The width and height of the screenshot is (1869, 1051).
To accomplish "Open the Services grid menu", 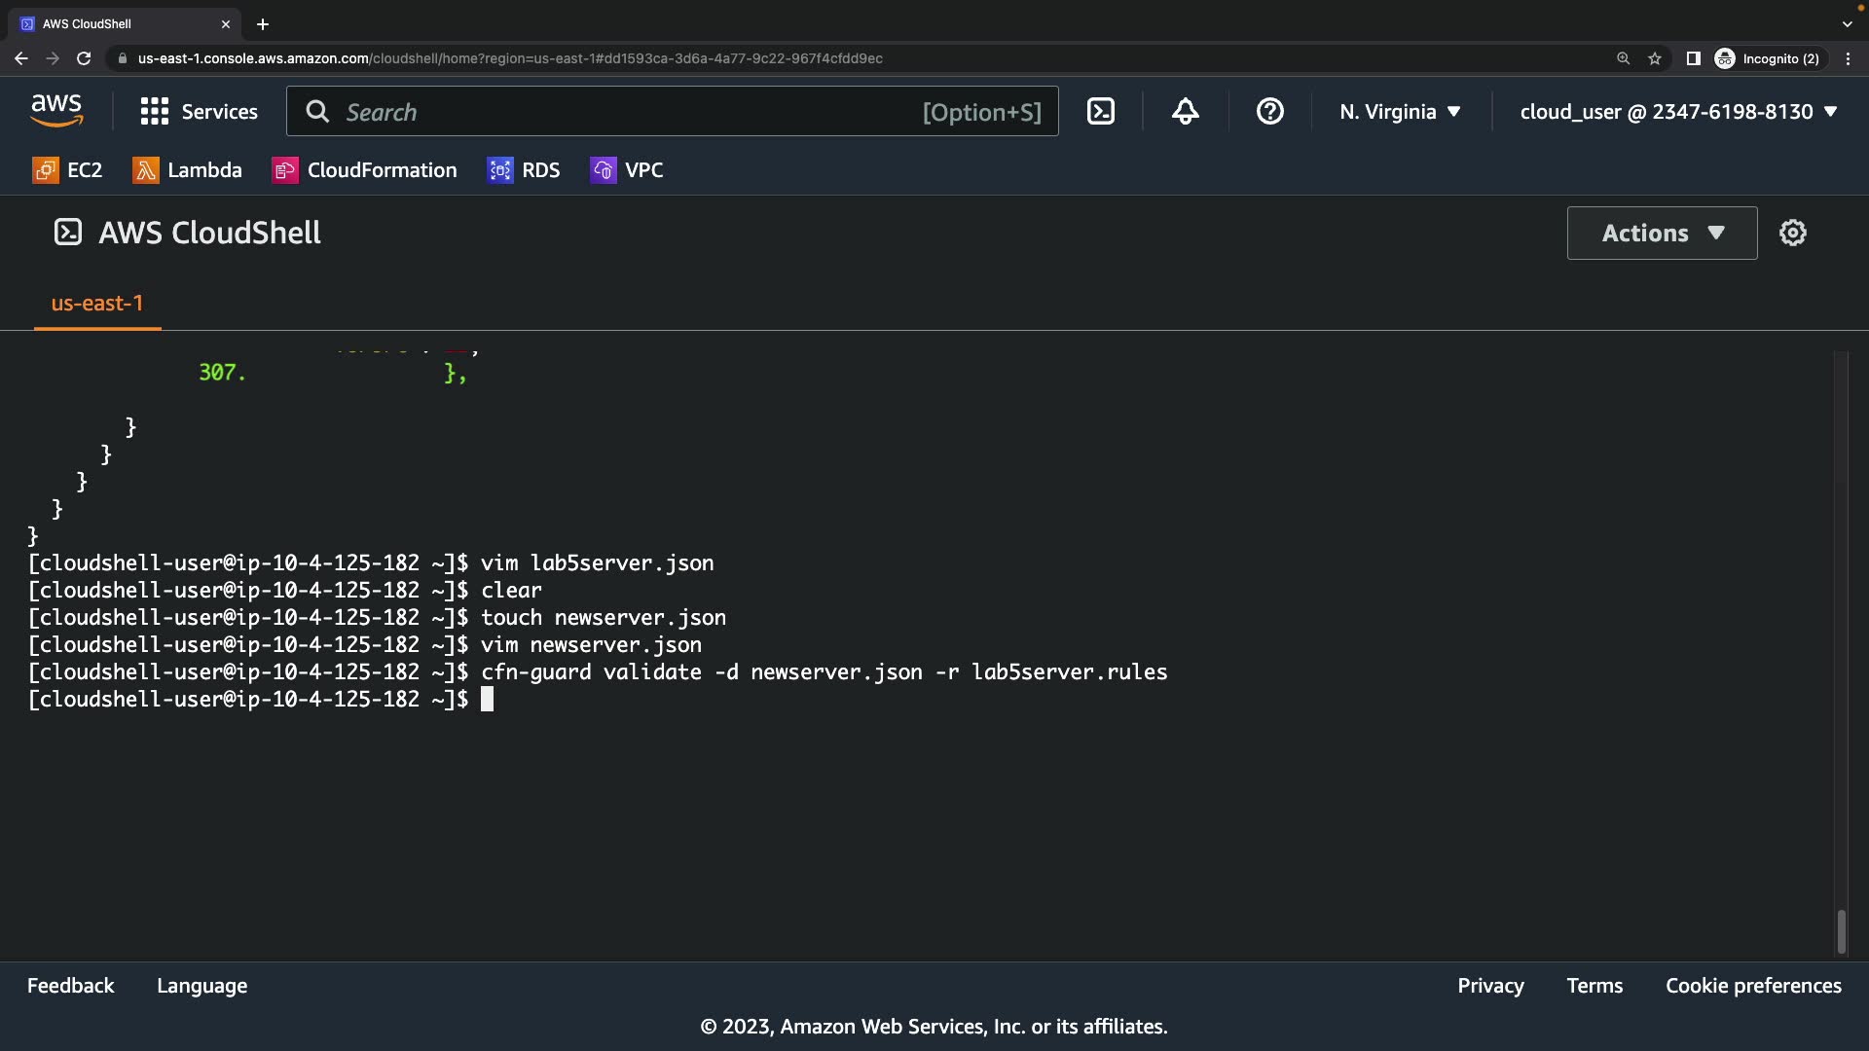I will pyautogui.click(x=200, y=111).
